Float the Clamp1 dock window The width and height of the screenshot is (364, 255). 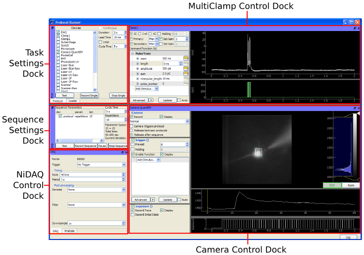[x=355, y=28]
